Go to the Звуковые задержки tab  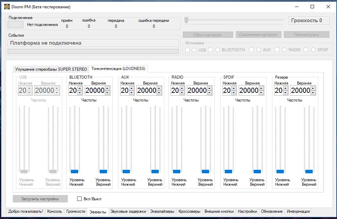(x=128, y=211)
